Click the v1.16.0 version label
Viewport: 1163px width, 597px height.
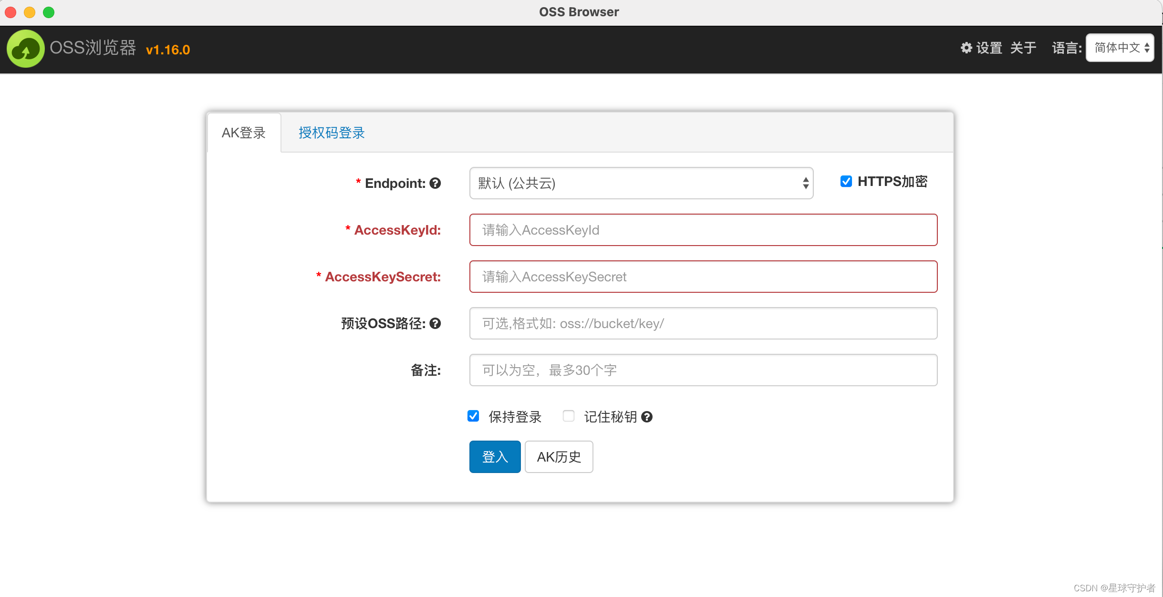tap(168, 50)
